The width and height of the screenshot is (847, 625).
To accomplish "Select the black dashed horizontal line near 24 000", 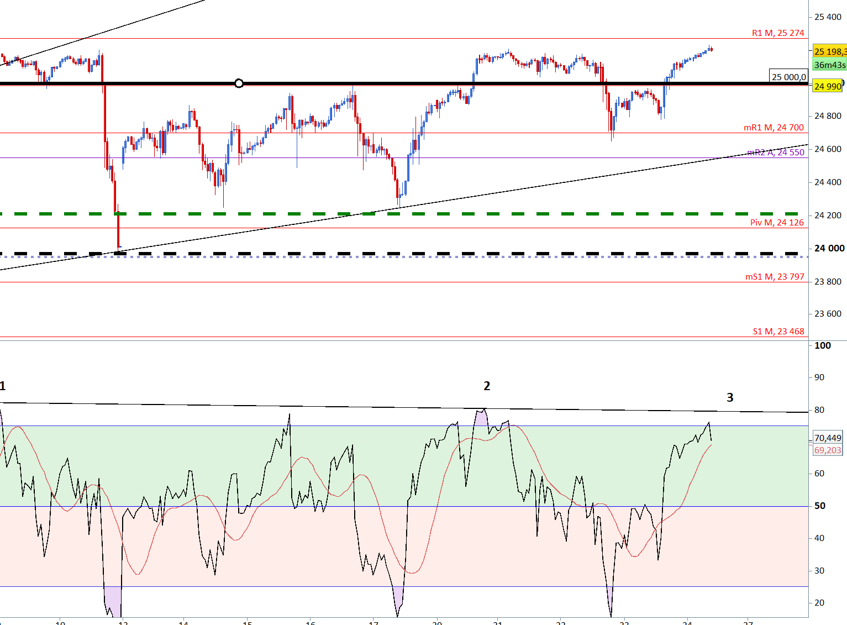I will (x=399, y=254).
